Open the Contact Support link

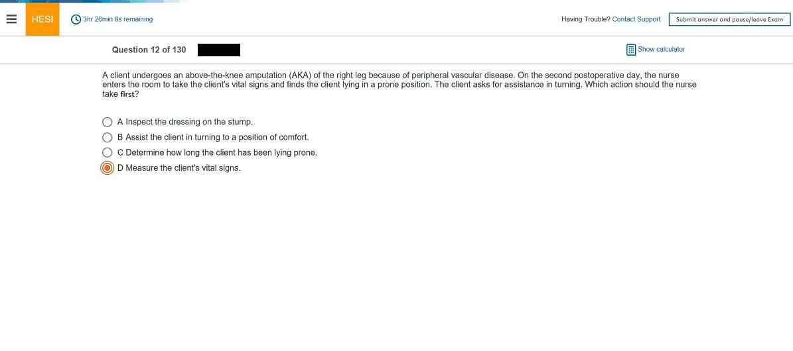636,19
